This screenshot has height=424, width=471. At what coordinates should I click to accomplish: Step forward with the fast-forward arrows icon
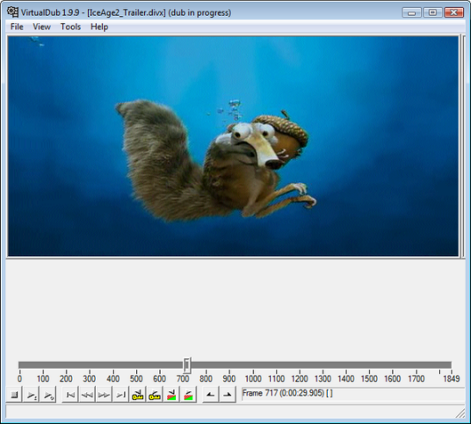(x=104, y=394)
